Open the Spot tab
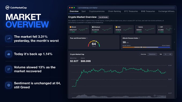This screenshot has height=102, width=182. click(84, 11)
